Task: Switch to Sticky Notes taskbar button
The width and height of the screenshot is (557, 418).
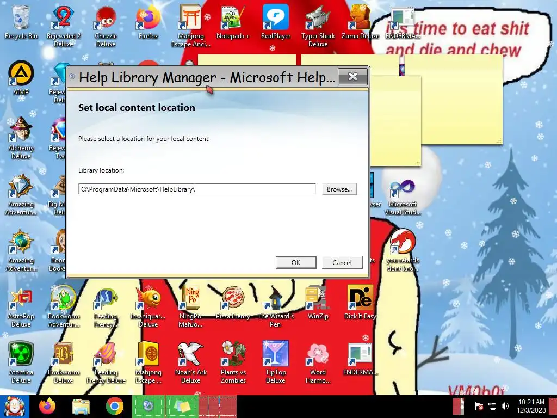Action: (182, 407)
